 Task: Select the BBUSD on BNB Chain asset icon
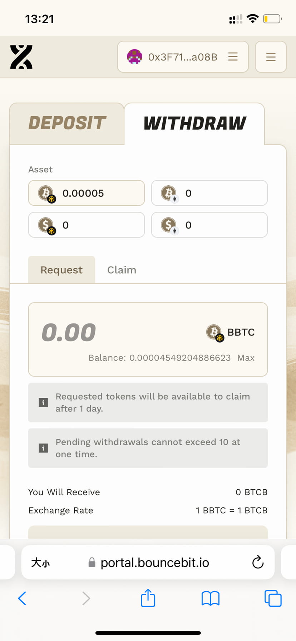pos(46,225)
